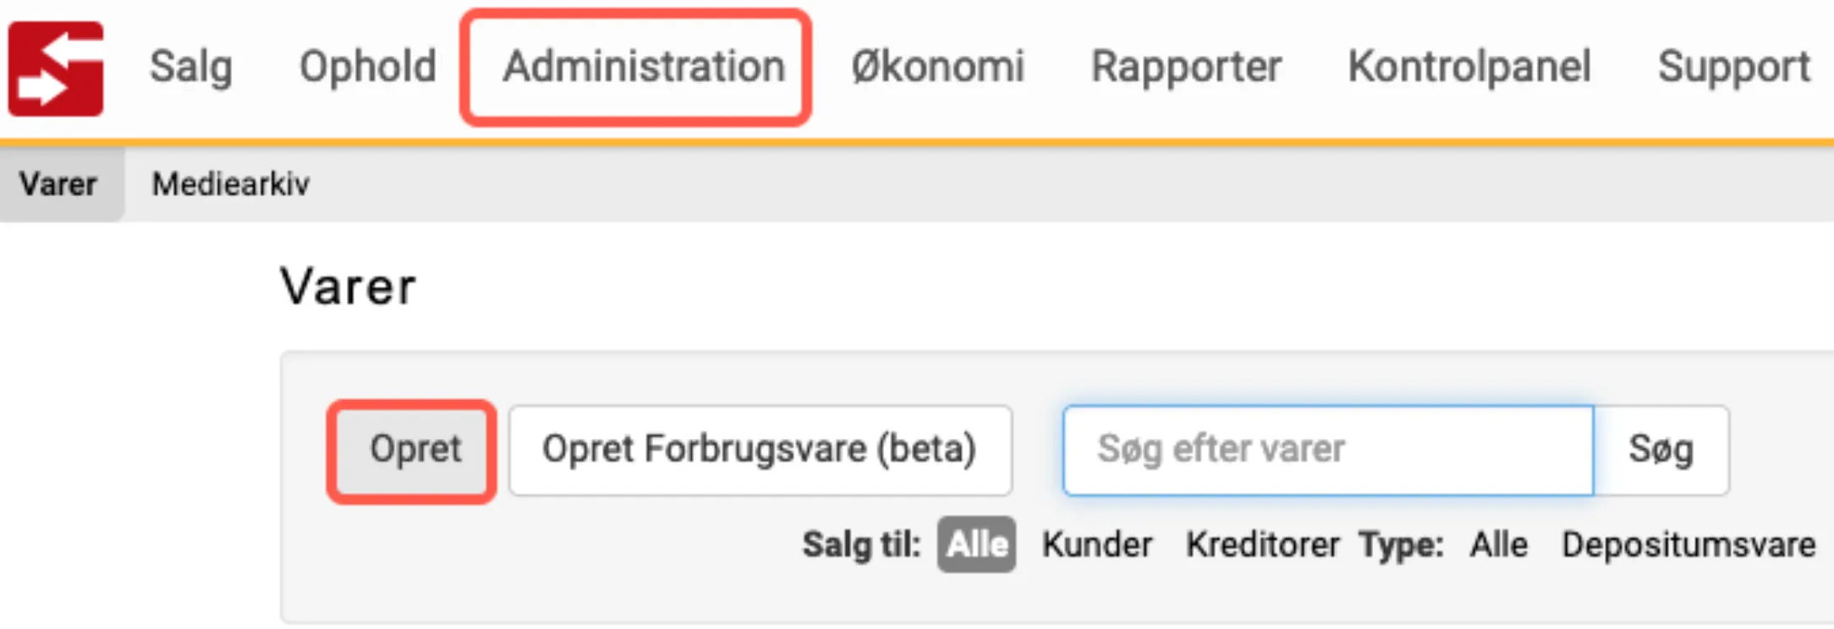Open the Administration menu

pos(641,68)
